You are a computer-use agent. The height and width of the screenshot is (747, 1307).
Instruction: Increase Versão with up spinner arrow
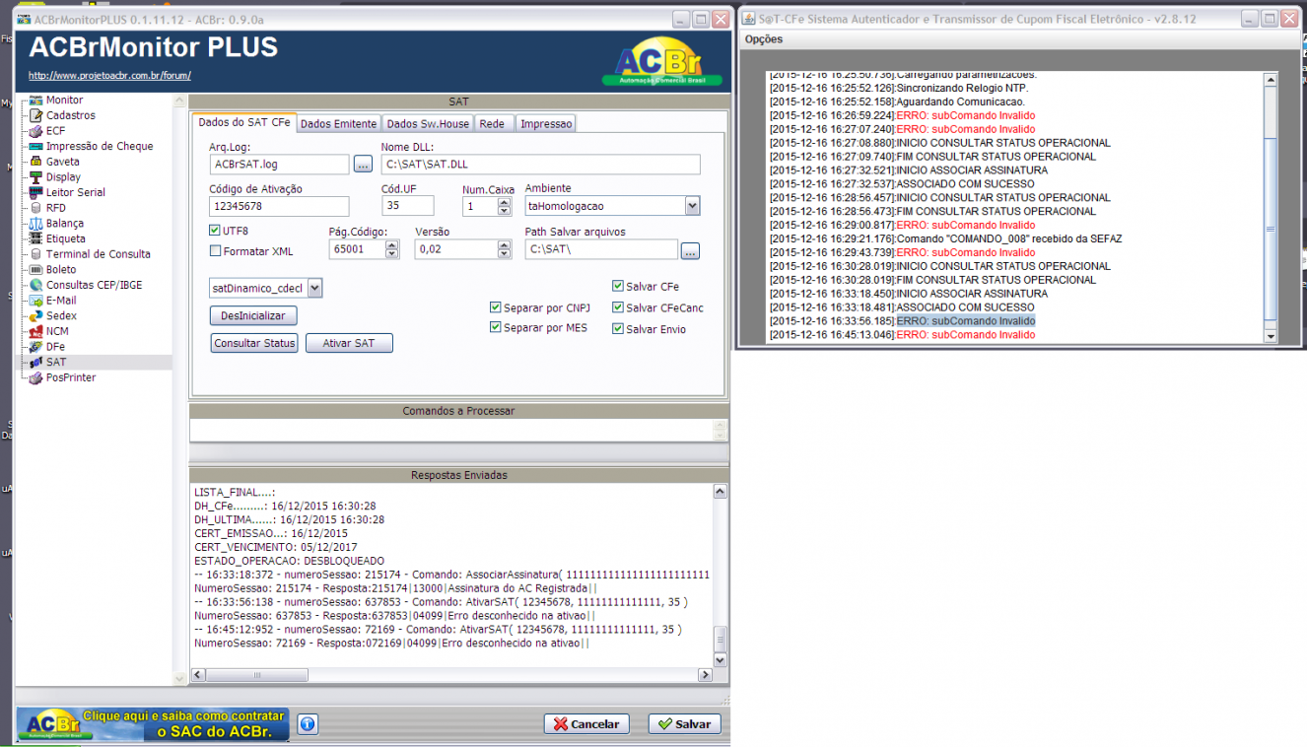505,245
